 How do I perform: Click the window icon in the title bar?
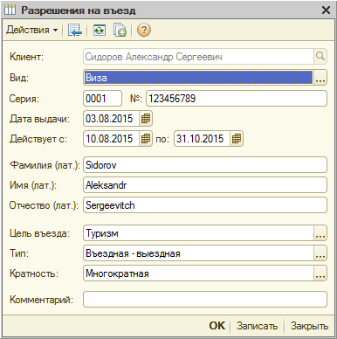pos(10,10)
